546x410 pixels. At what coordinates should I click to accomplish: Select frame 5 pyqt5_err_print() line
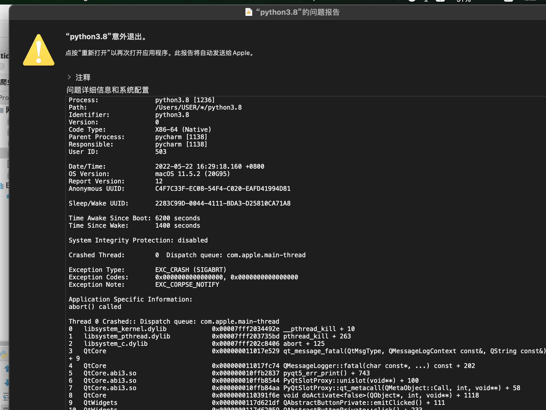click(x=219, y=373)
